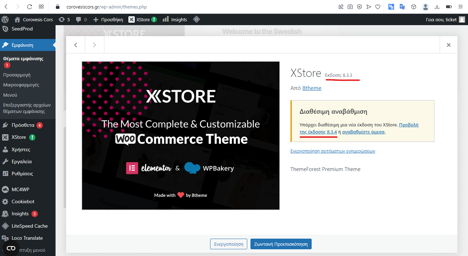Image resolution: width=468 pixels, height=256 pixels.
Task: Click the XStore theme screenshot
Action: (181, 136)
